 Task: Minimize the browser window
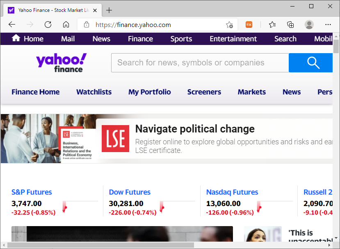[x=292, y=6]
